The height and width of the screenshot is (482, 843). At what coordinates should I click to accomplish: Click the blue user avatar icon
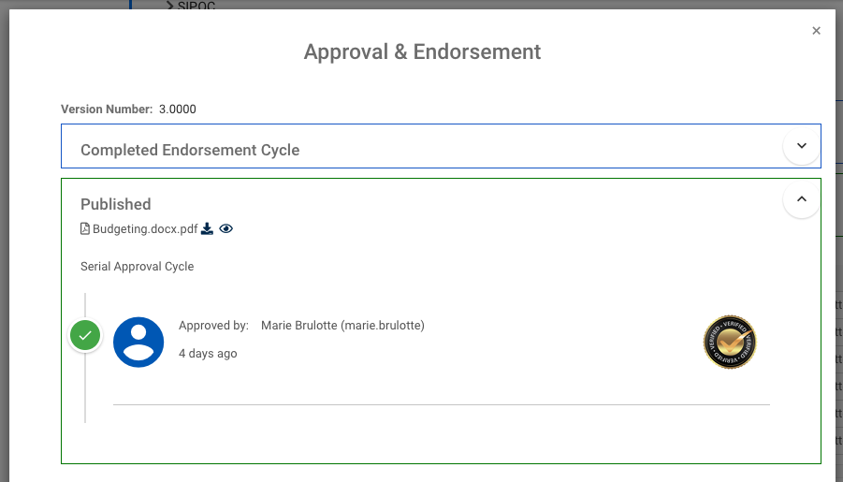pyautogui.click(x=138, y=342)
